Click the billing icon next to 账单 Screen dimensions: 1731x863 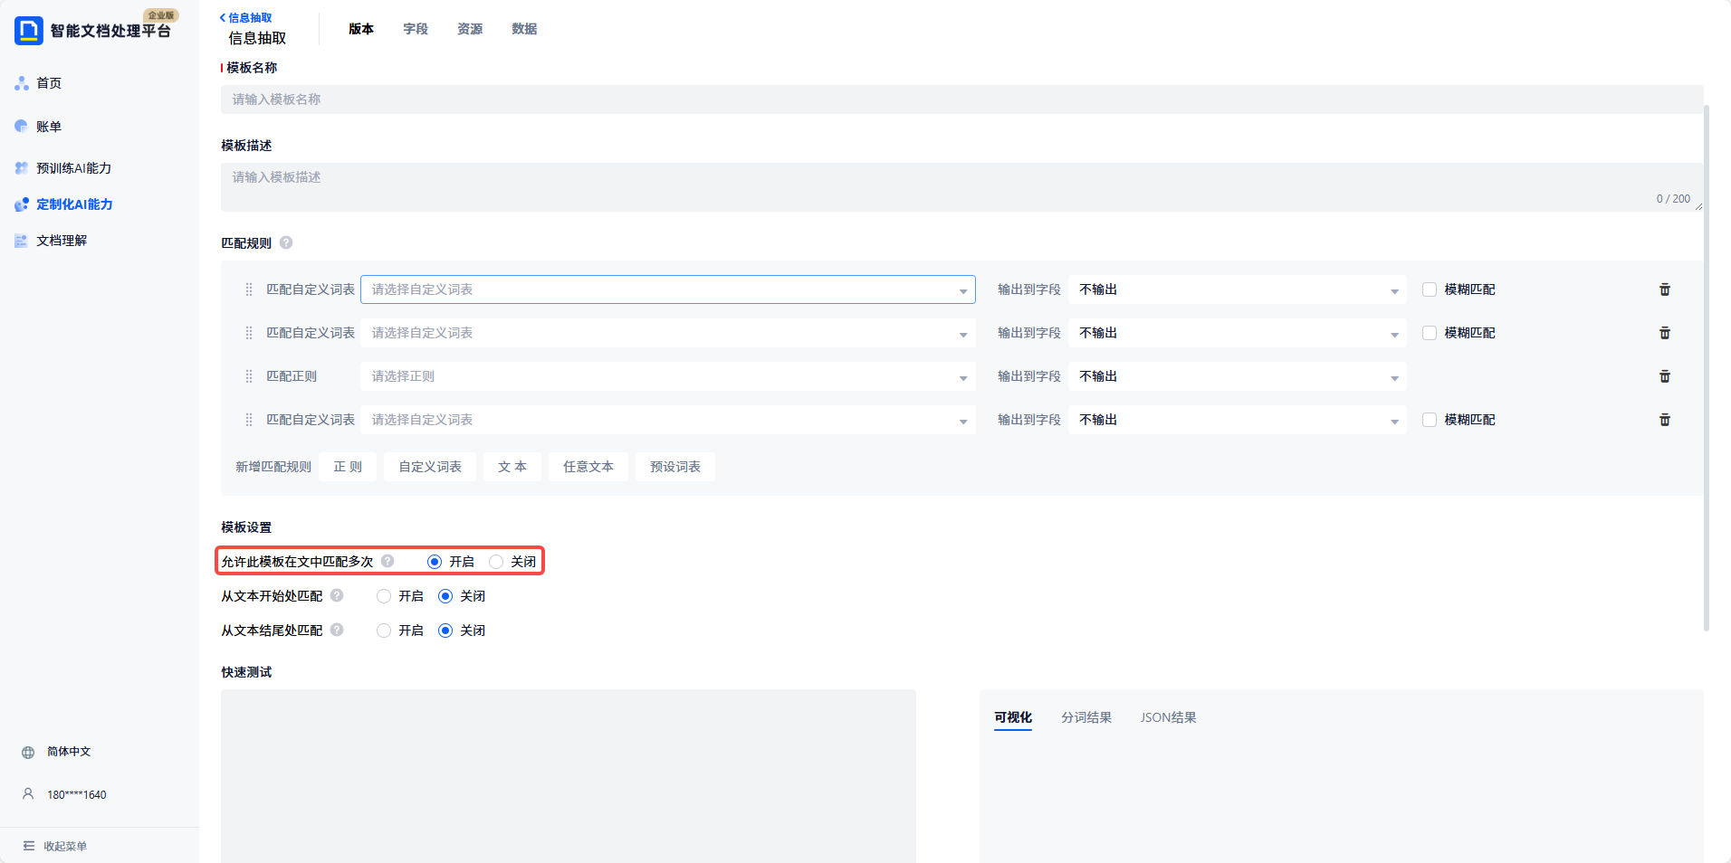point(22,127)
